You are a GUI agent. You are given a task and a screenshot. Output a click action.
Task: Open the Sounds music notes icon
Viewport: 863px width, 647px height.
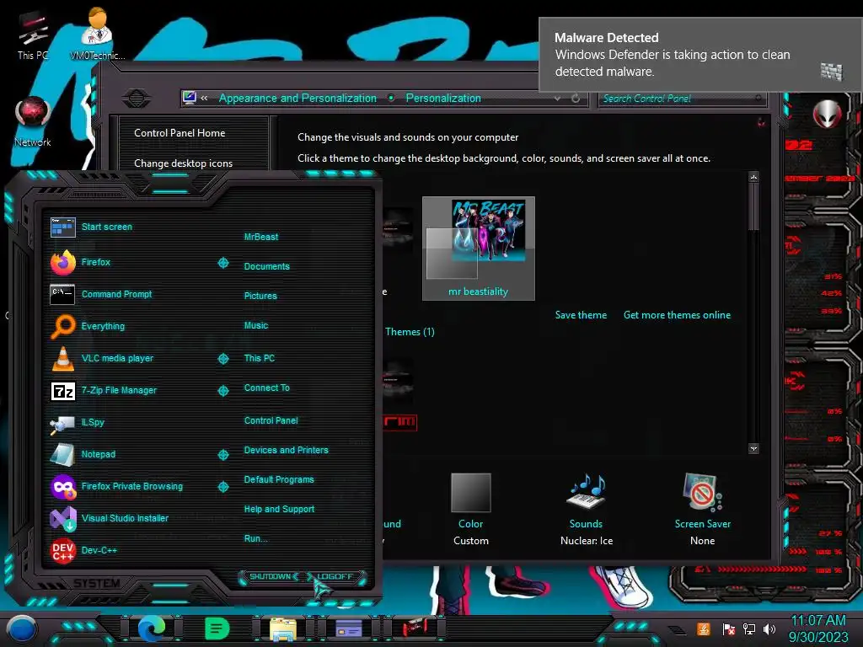coord(587,491)
